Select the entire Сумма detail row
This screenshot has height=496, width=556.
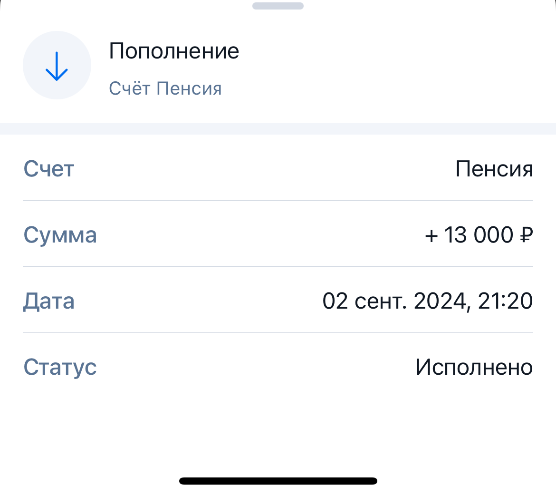click(x=278, y=235)
